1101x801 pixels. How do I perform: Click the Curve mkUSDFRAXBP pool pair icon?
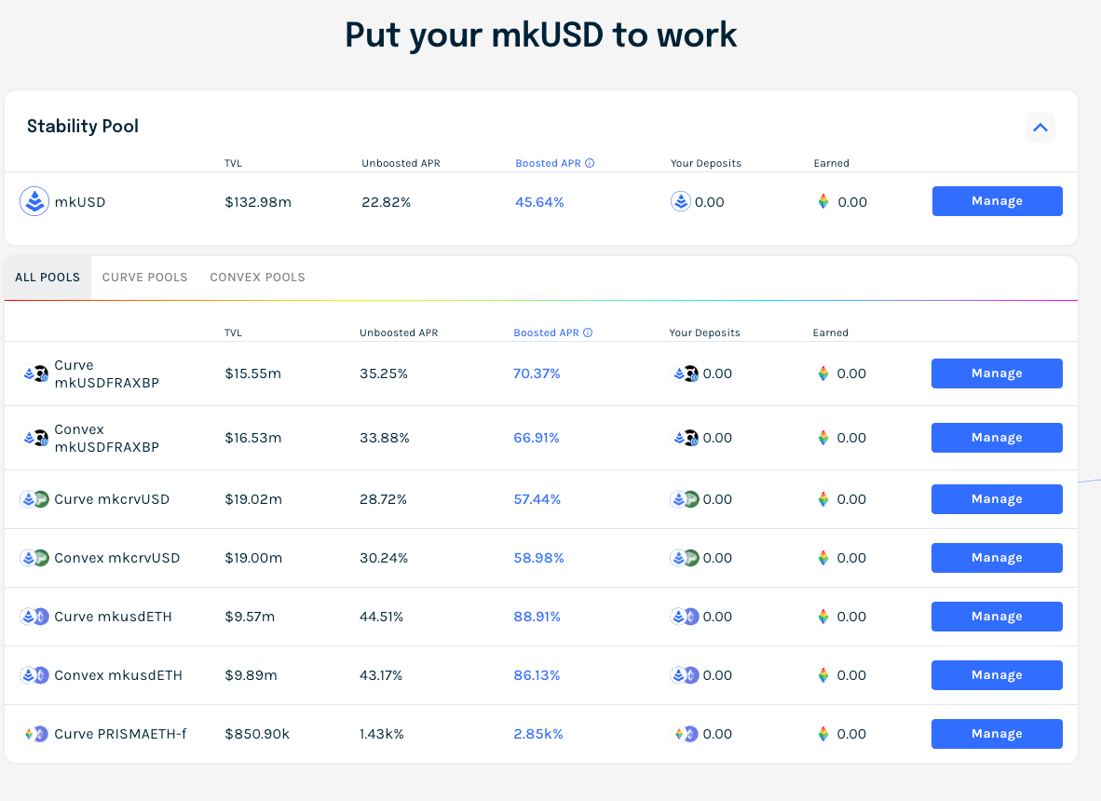[x=35, y=373]
